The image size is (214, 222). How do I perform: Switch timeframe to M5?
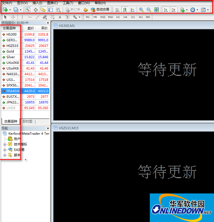pyautogui.click(x=95, y=17)
